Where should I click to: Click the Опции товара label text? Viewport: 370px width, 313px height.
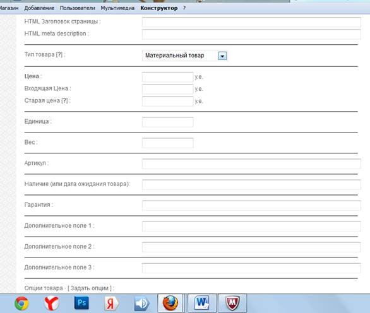pos(44,288)
